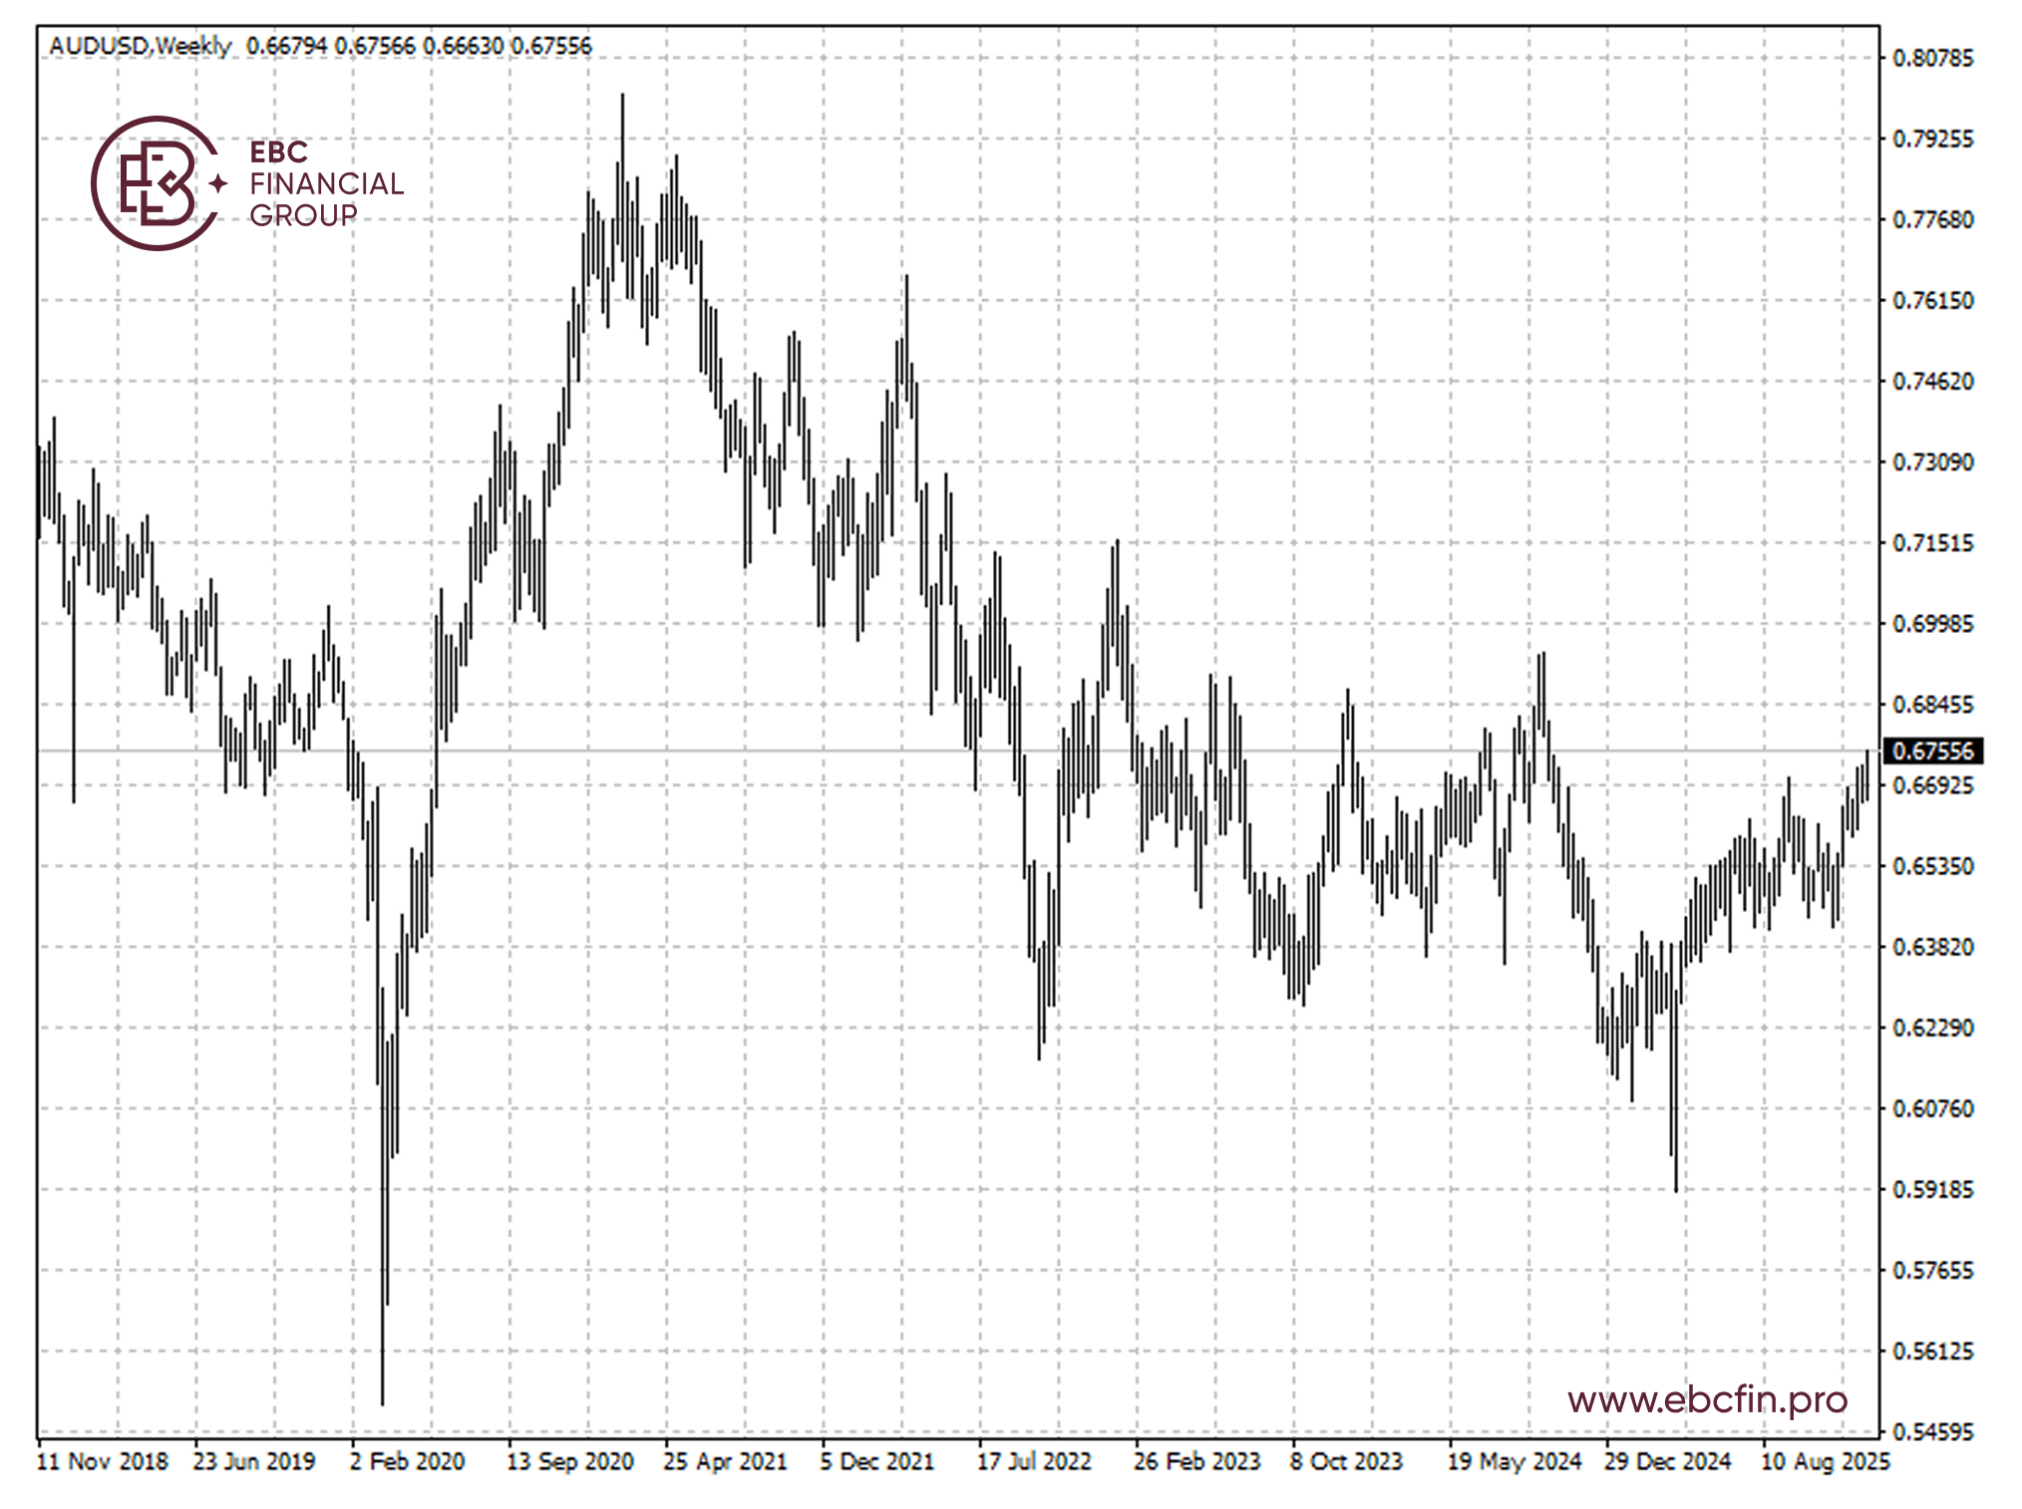2022x1509 pixels.
Task: Click the 26 Feb 2023 date label
Action: (x=1196, y=1461)
